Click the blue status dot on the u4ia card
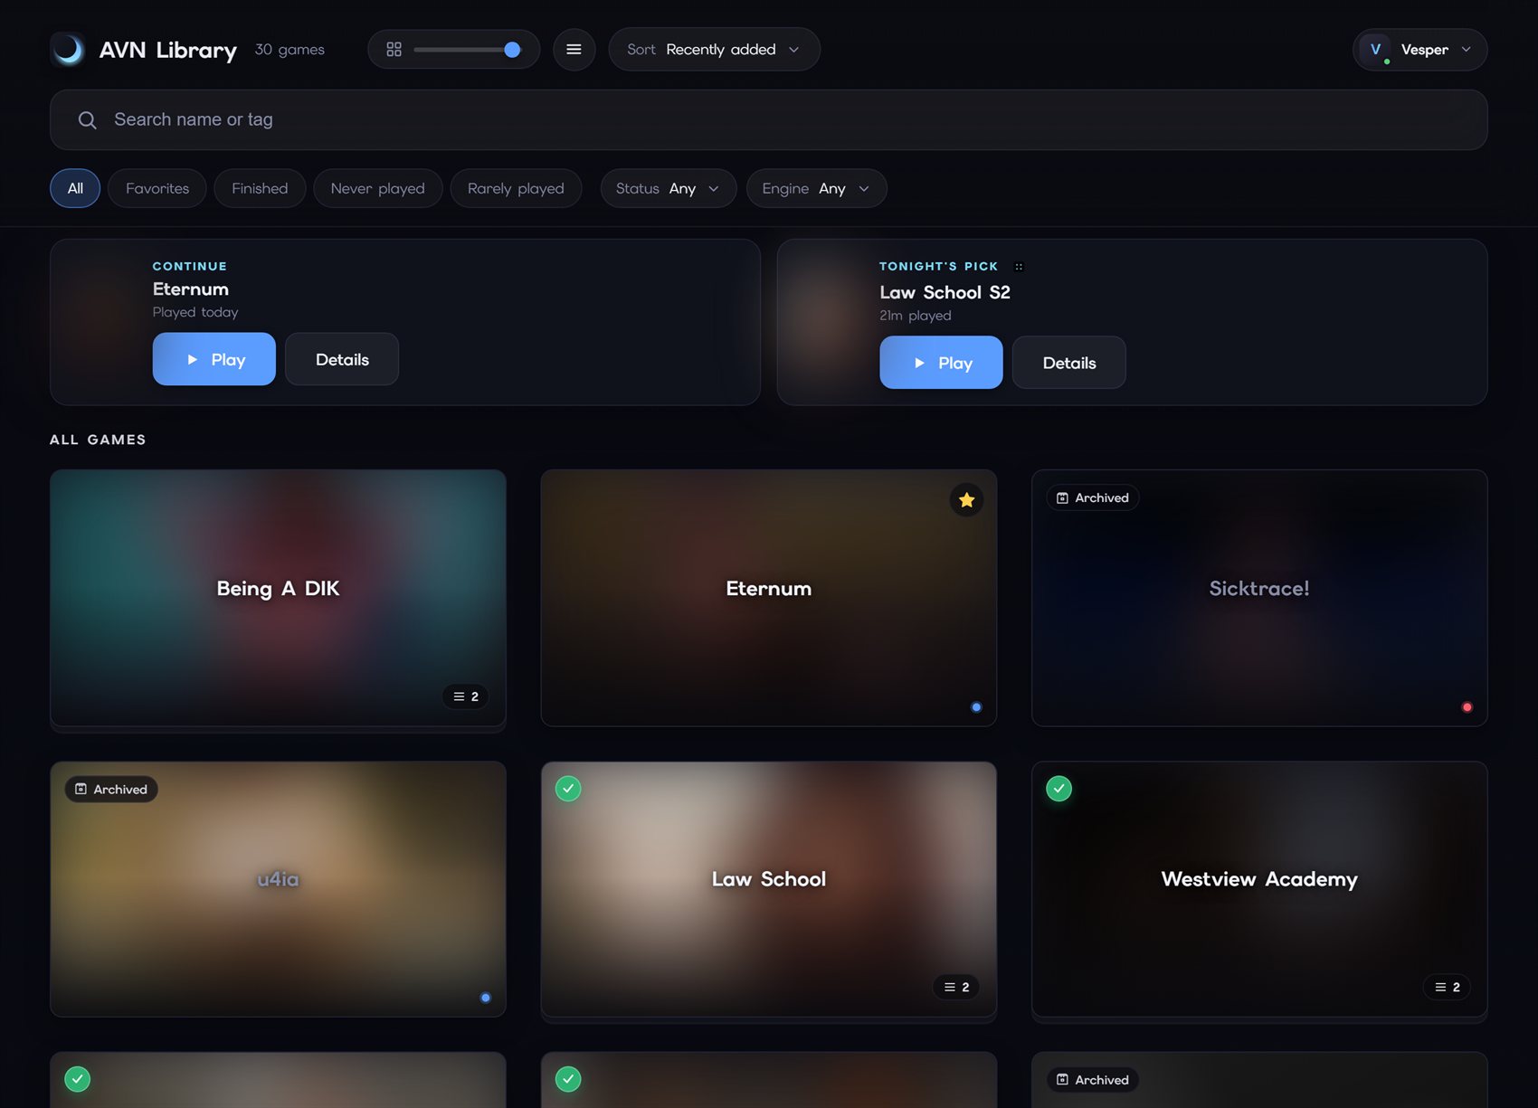Image resolution: width=1538 pixels, height=1108 pixels. point(486,998)
